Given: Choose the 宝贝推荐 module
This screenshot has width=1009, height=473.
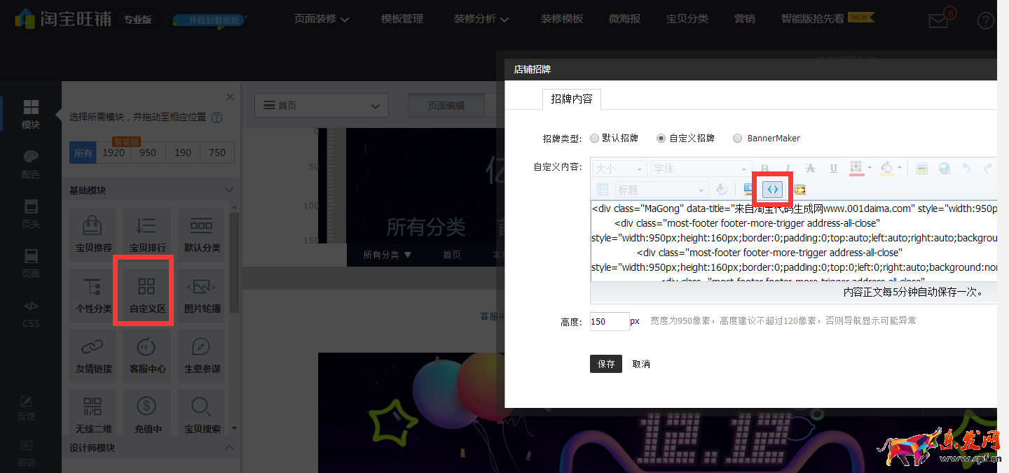Looking at the screenshot, I should click(93, 232).
